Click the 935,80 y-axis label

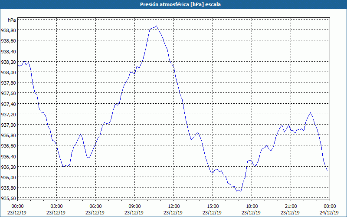[8, 188]
